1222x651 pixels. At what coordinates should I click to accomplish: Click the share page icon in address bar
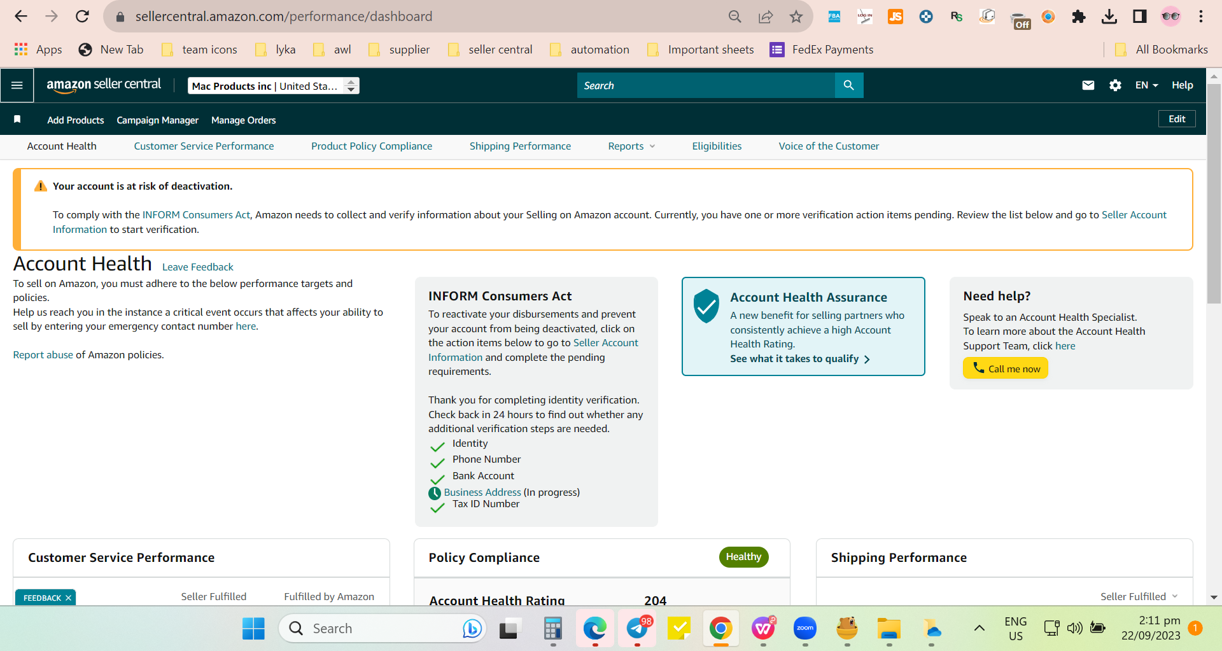click(766, 17)
